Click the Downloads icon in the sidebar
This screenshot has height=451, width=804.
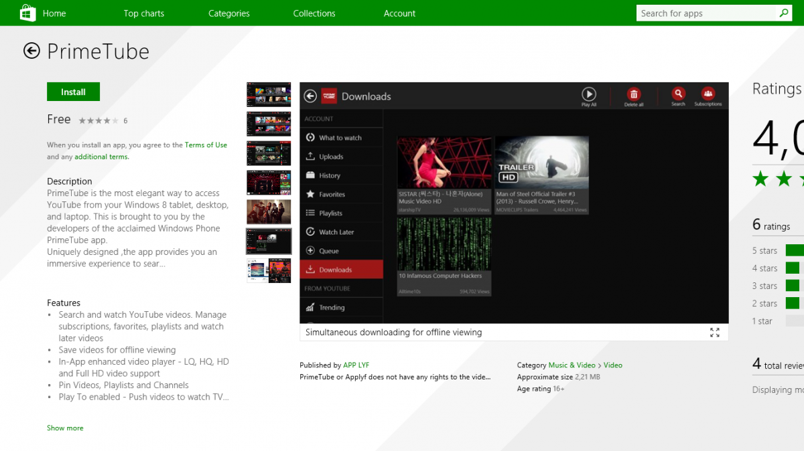click(310, 270)
